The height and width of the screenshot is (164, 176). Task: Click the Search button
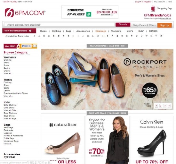pos(123,24)
